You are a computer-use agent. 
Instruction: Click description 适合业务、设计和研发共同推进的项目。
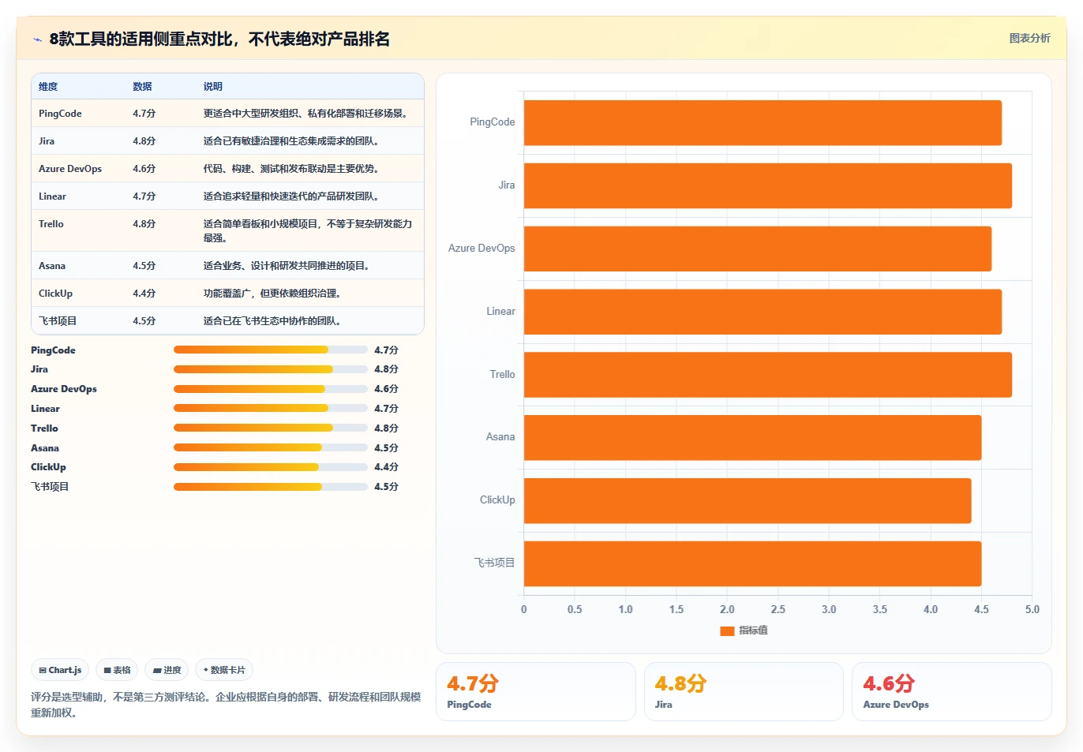287,266
